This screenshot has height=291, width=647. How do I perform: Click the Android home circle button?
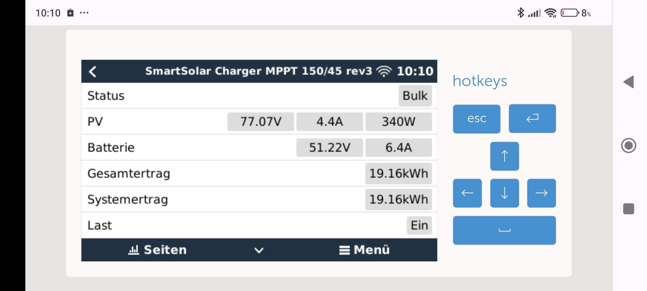[628, 145]
